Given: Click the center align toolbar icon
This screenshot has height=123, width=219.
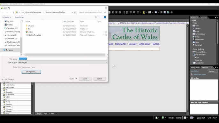Looking at the screenshot, I should (116, 12).
